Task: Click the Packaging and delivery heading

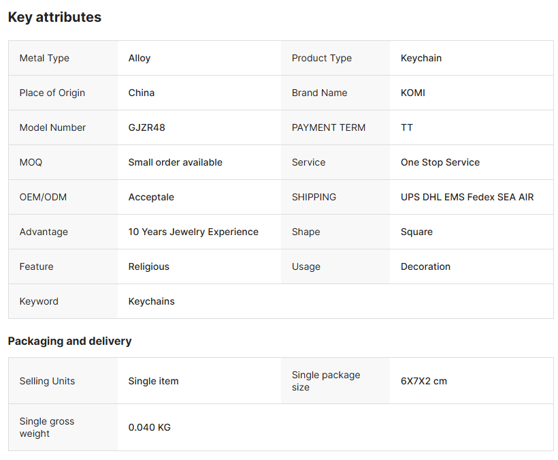Action: tap(70, 341)
